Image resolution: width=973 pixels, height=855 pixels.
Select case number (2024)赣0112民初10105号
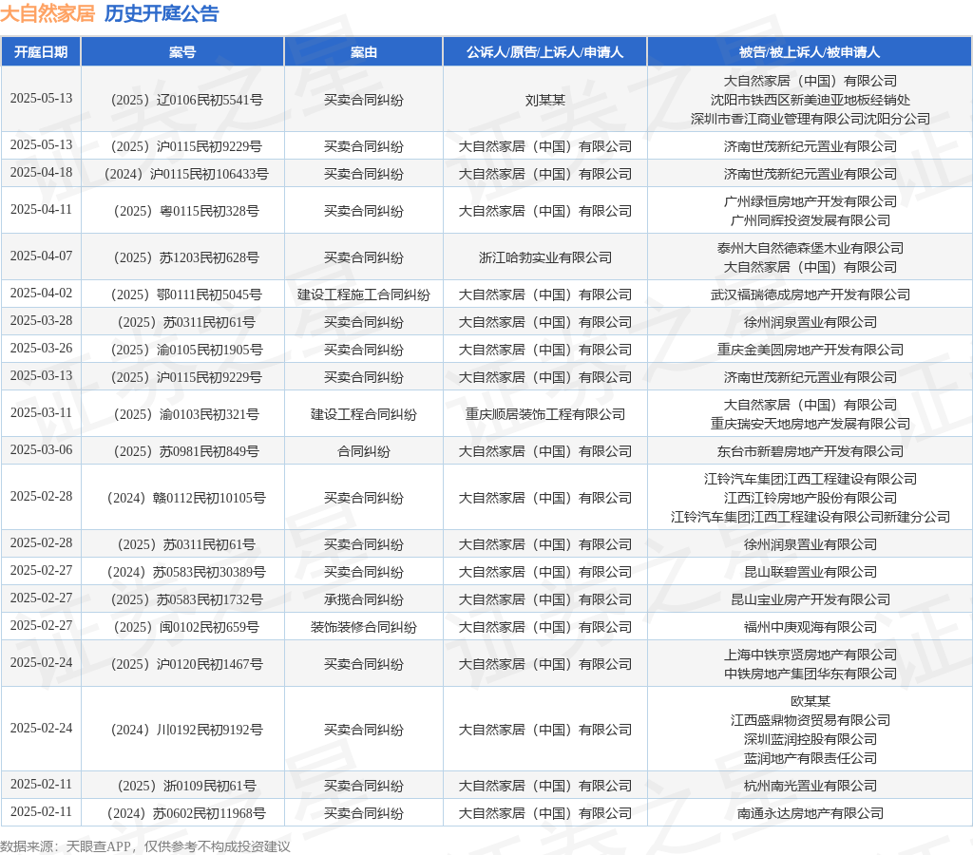tap(186, 498)
